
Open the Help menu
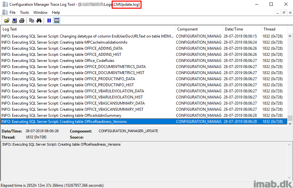coord(56,13)
